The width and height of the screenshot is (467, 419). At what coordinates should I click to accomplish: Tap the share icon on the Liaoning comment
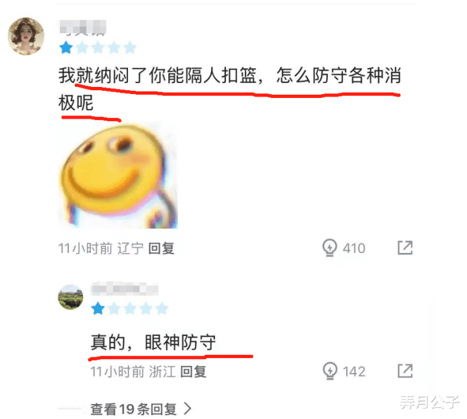pyautogui.click(x=405, y=248)
